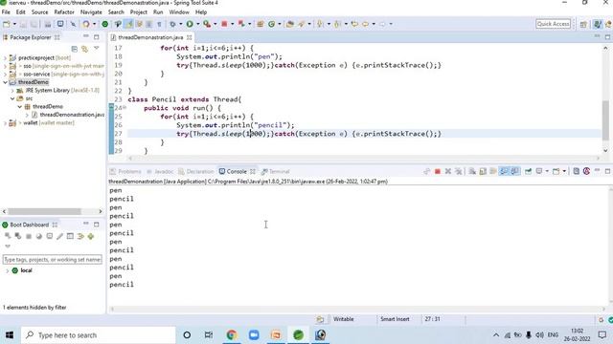Image resolution: width=613 pixels, height=344 pixels.
Task: Click the Stop square icon in Boot Dashboard
Action: pos(29,236)
